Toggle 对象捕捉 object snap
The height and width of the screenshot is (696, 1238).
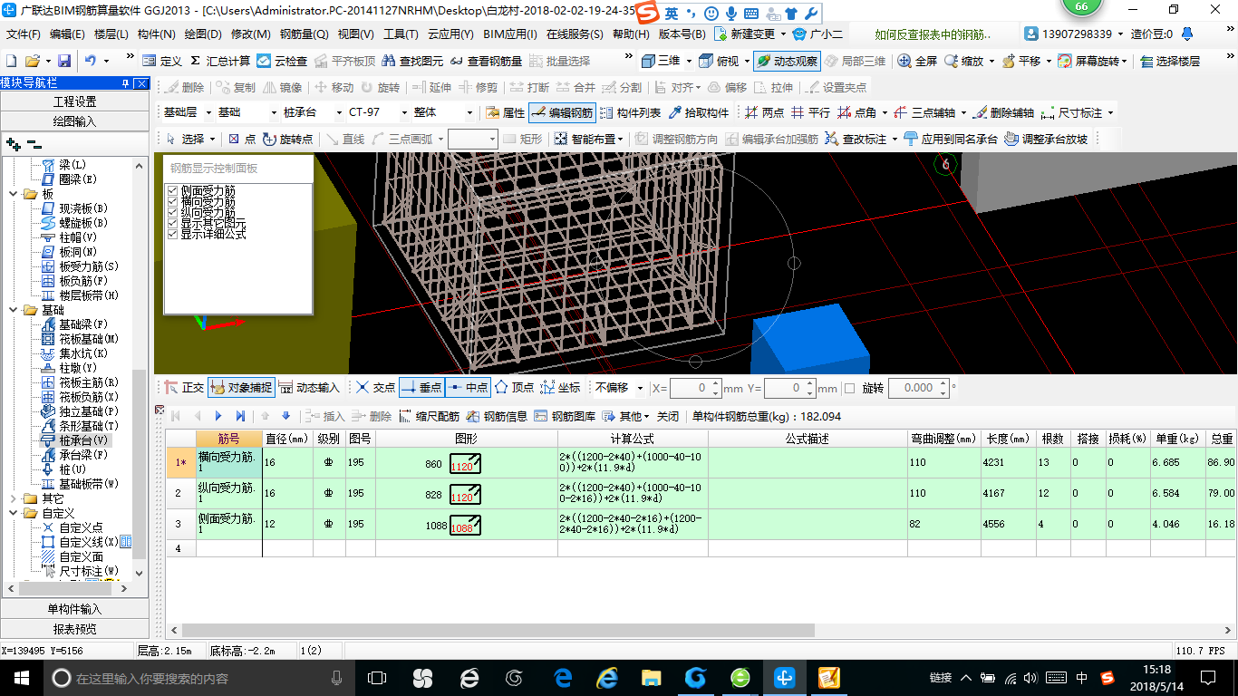(241, 387)
